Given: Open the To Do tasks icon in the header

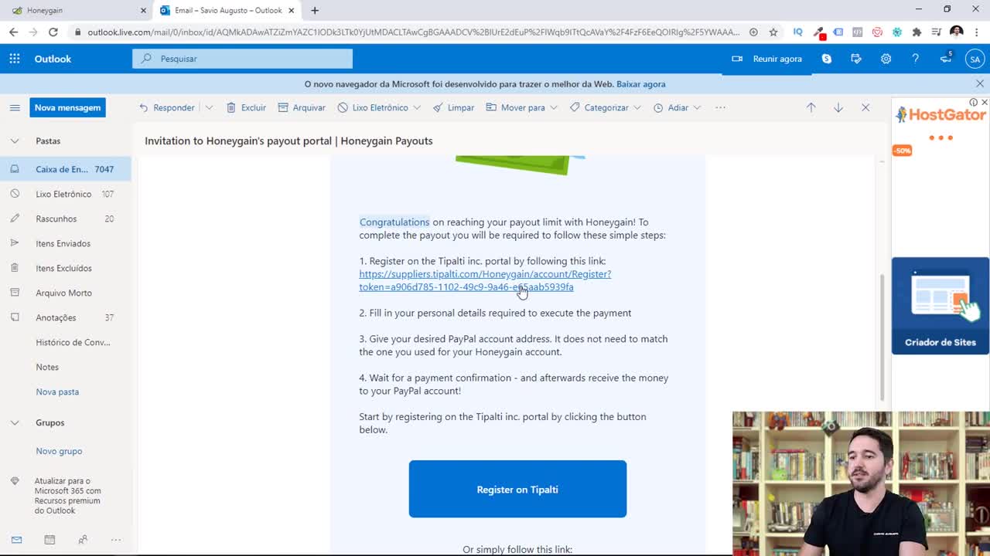Looking at the screenshot, I should point(856,59).
